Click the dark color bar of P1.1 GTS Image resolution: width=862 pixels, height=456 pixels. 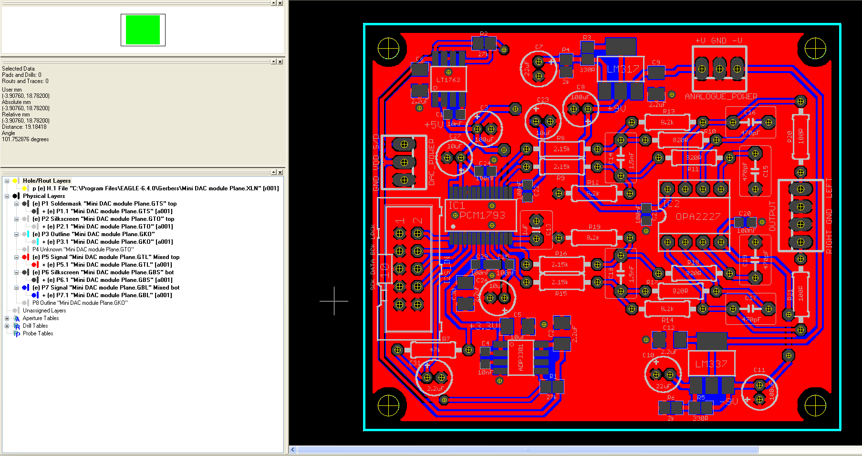coord(38,211)
